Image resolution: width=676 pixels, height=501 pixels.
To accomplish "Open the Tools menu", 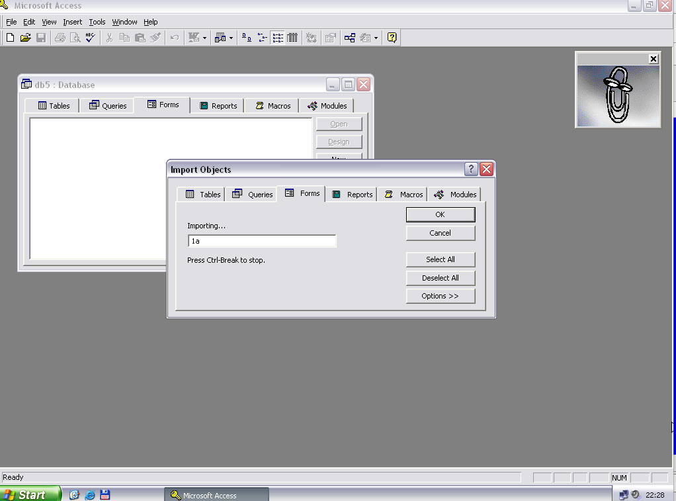I will [97, 22].
